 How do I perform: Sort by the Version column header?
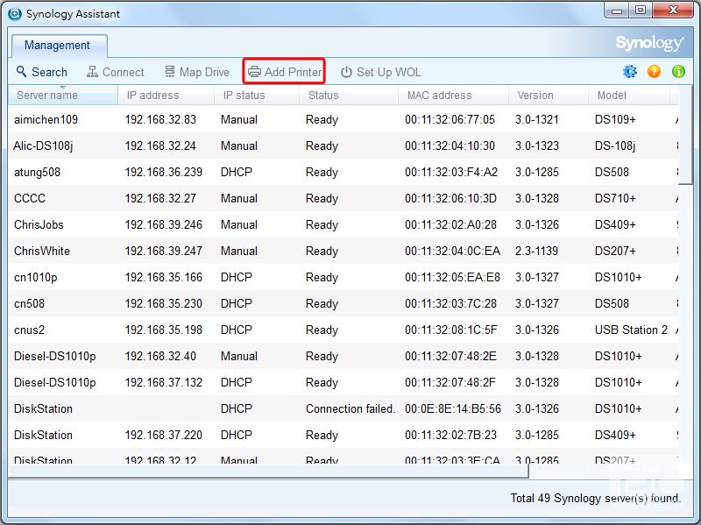coord(549,96)
